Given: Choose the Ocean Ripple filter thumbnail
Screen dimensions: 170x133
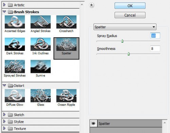Looking at the screenshot, I should click(66, 96).
